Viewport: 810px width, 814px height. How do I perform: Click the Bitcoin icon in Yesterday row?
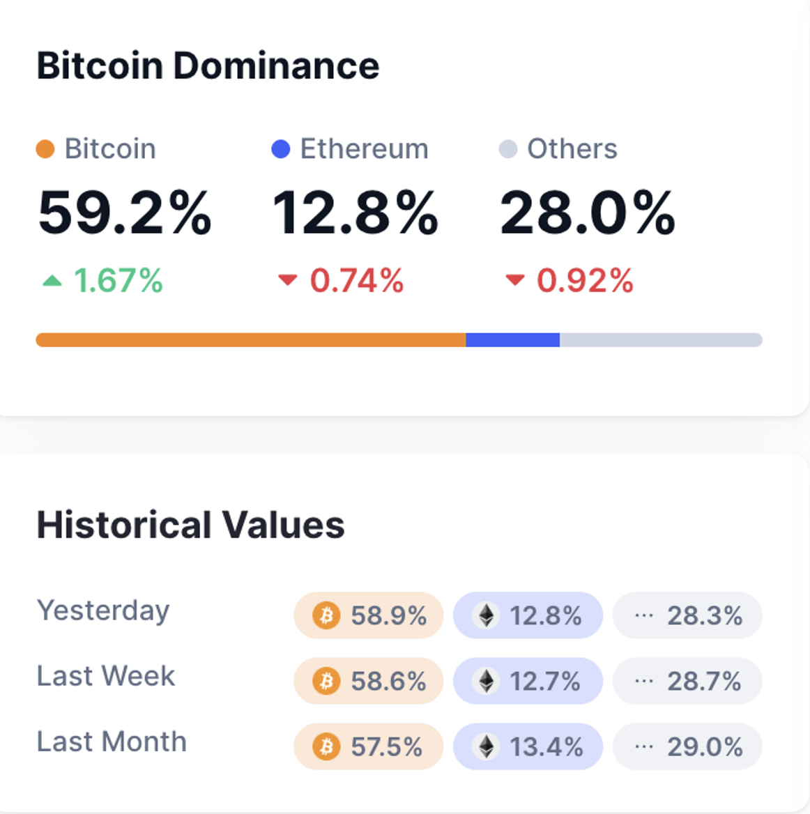(326, 615)
